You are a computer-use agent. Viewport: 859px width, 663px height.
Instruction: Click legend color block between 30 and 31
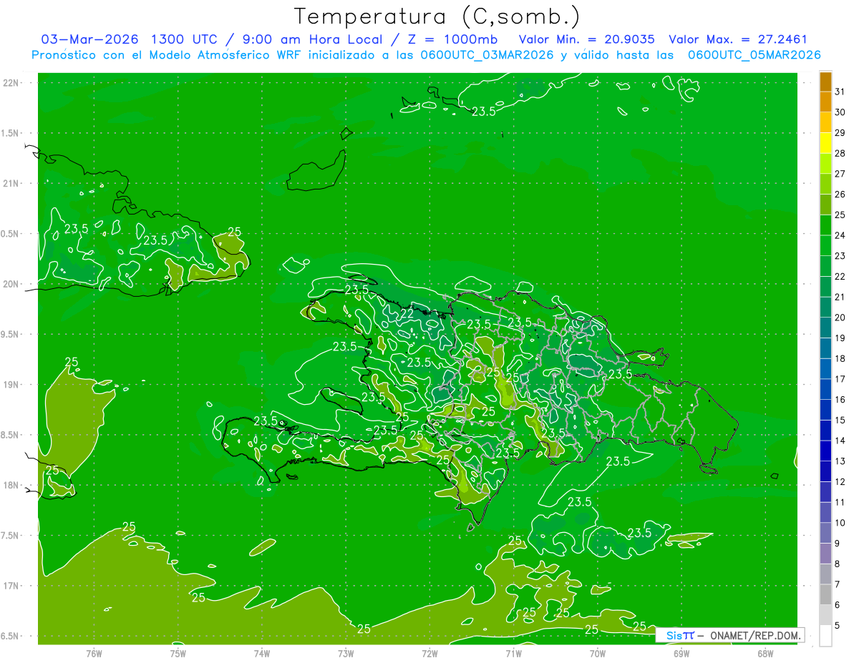point(825,102)
